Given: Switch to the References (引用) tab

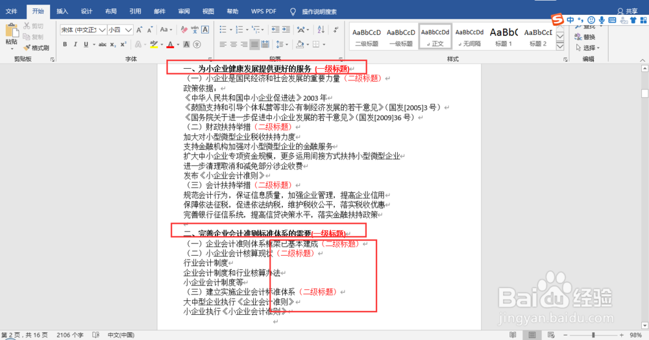Looking at the screenshot, I should [x=136, y=11].
